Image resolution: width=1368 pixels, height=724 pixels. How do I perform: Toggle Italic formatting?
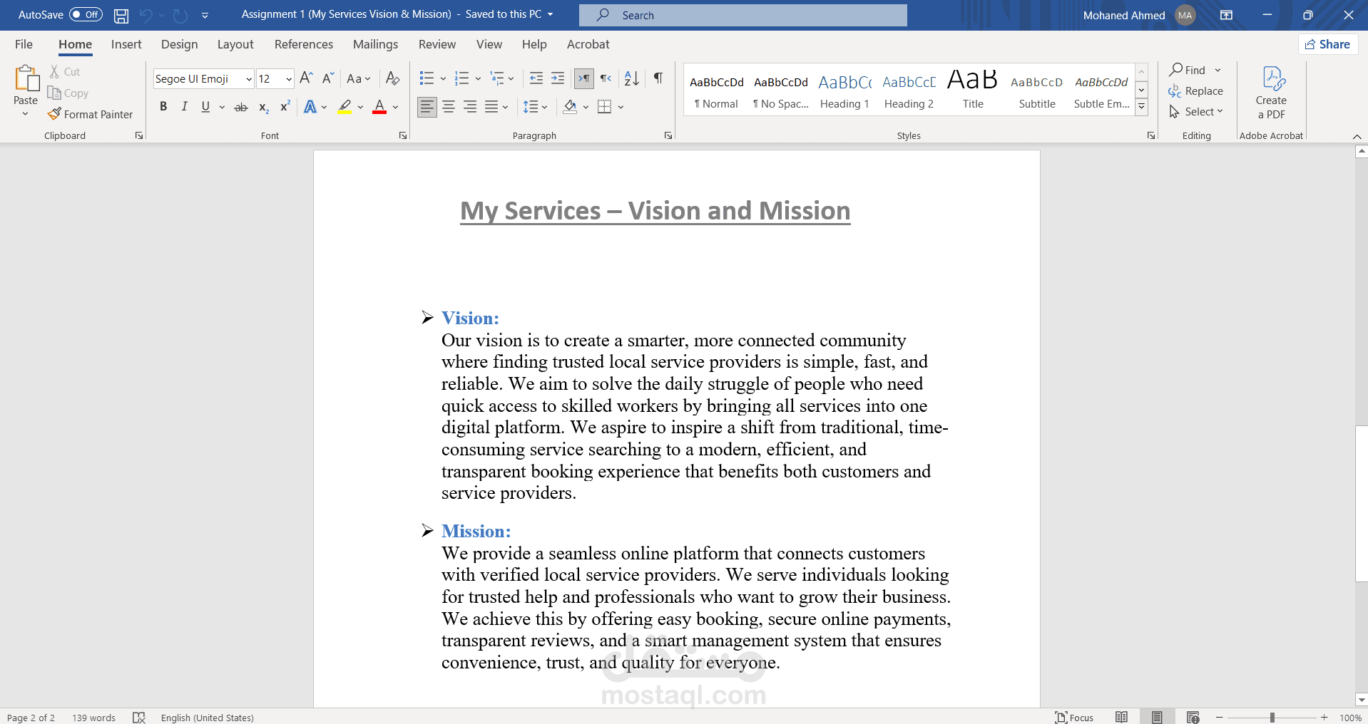[x=185, y=107]
